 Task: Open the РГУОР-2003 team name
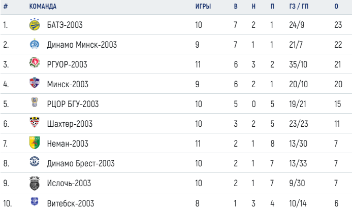click(67, 64)
